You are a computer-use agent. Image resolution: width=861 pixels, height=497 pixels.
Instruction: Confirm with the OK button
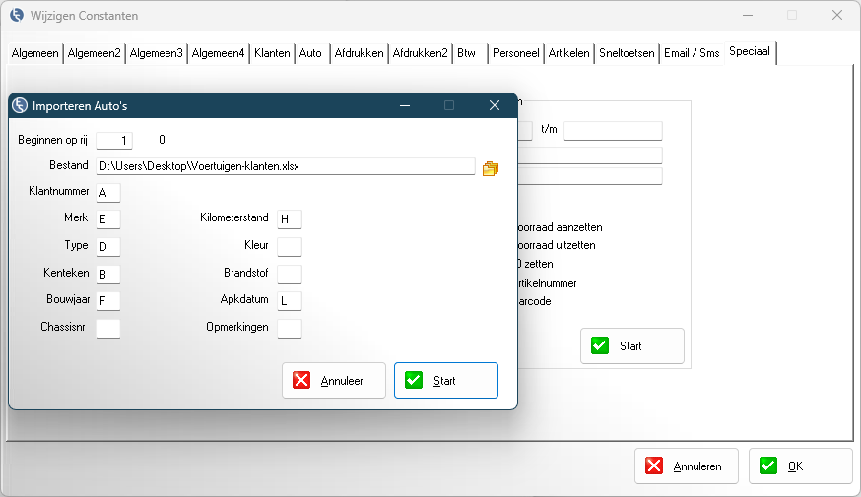(800, 466)
